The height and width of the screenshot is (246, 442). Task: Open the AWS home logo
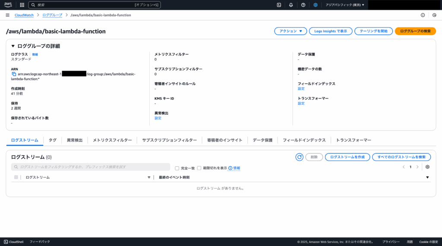8,5
